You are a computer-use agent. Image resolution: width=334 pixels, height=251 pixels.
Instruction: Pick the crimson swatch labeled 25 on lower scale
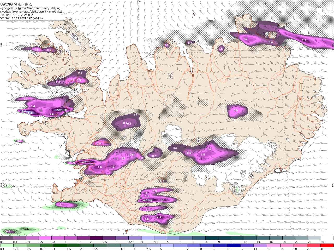point(314,245)
